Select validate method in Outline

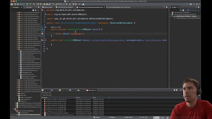click(188, 18)
